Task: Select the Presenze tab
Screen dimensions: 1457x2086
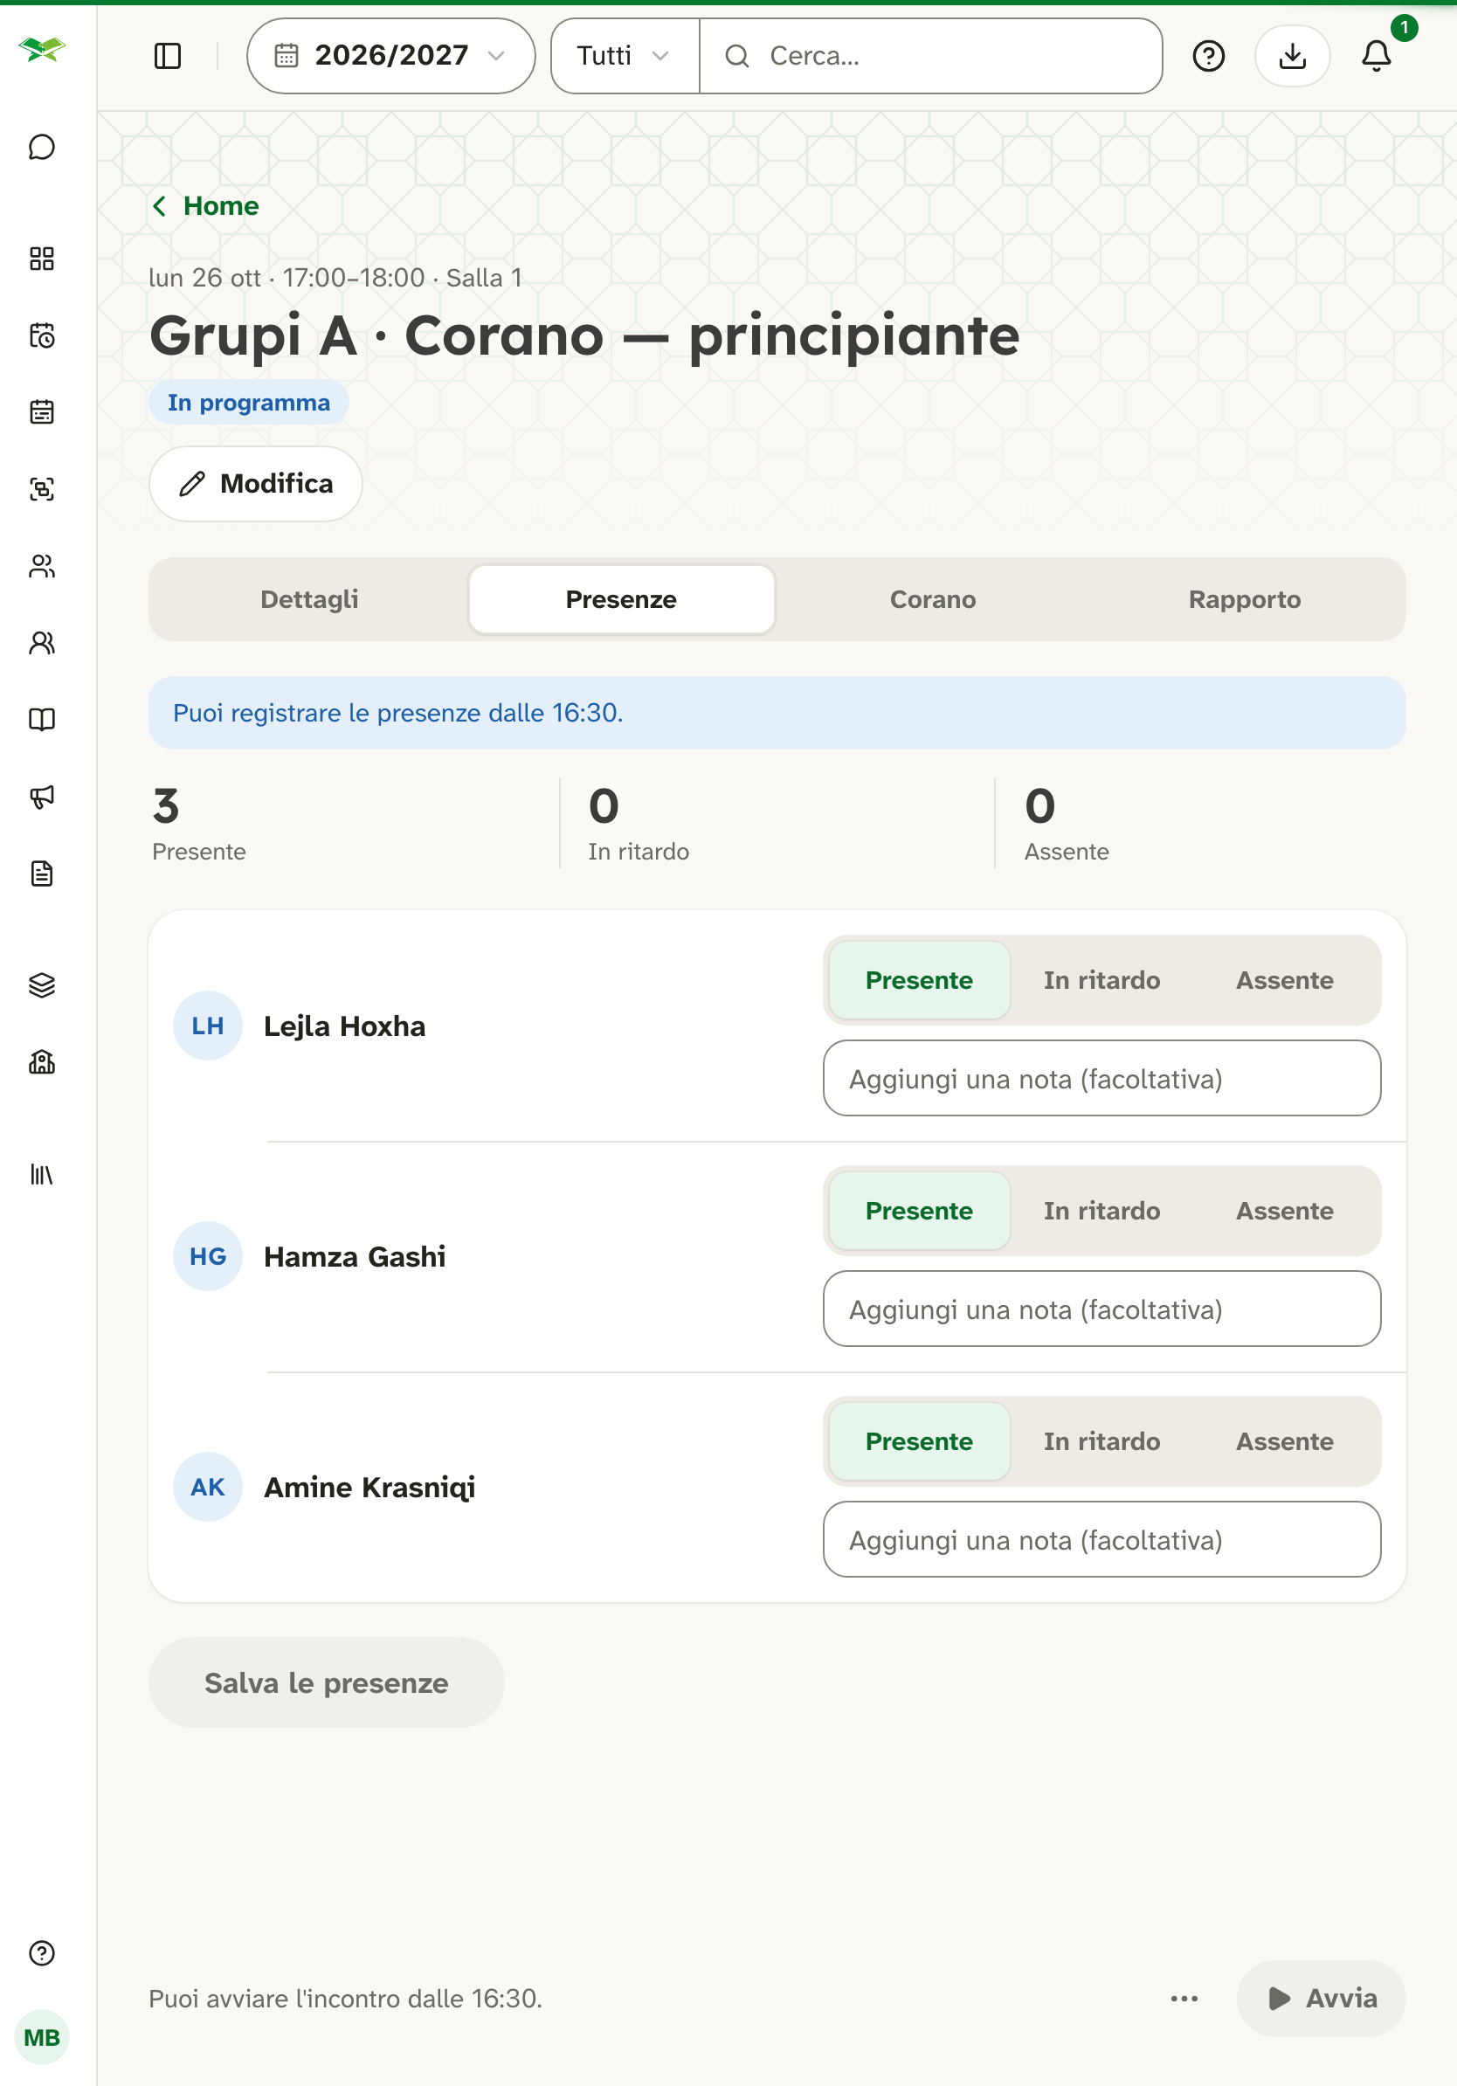Action: 621,599
